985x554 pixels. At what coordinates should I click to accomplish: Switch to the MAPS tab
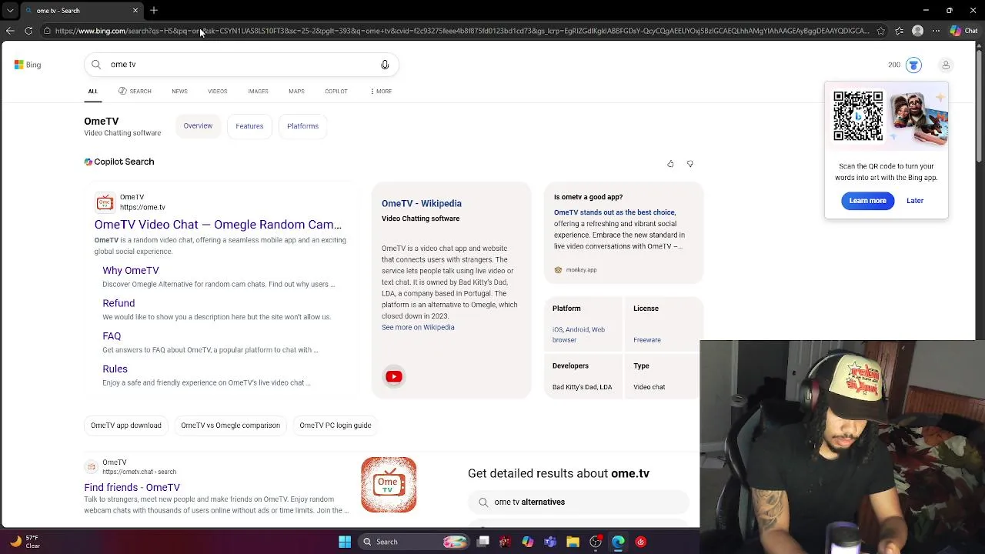point(296,92)
